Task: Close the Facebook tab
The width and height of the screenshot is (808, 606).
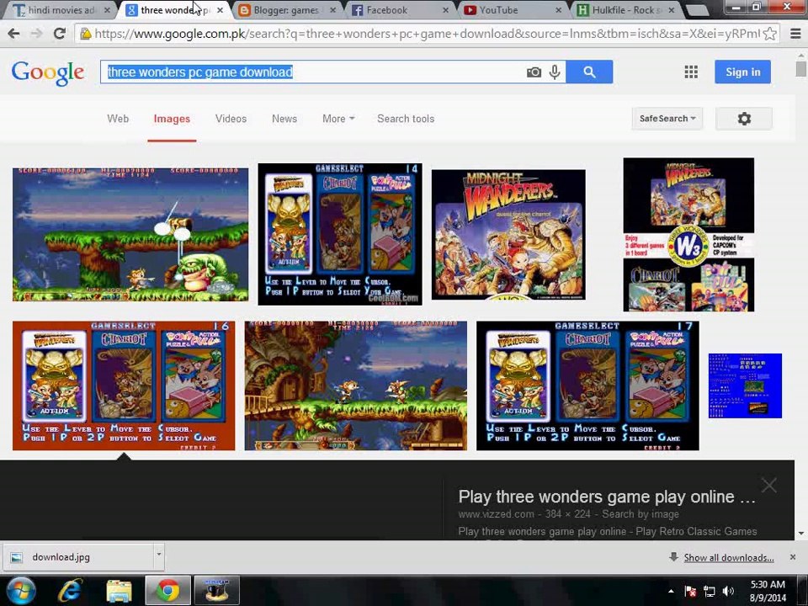Action: [446, 10]
